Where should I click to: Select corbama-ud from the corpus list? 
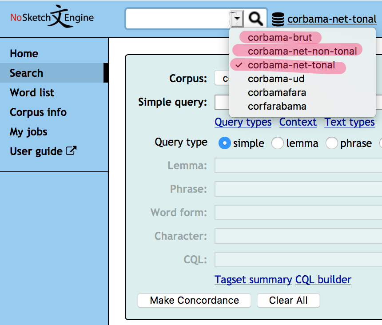point(276,79)
